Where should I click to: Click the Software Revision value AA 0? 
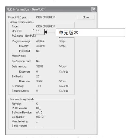(x=39, y=113)
